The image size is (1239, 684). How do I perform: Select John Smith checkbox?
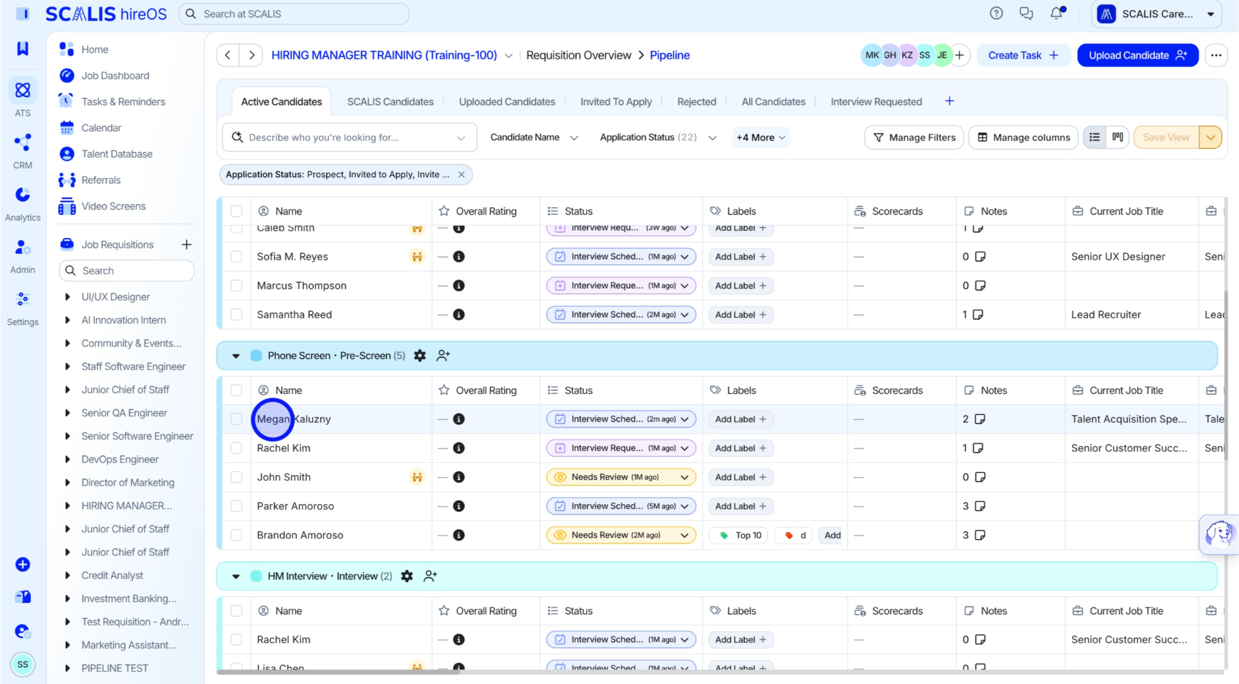(x=237, y=477)
